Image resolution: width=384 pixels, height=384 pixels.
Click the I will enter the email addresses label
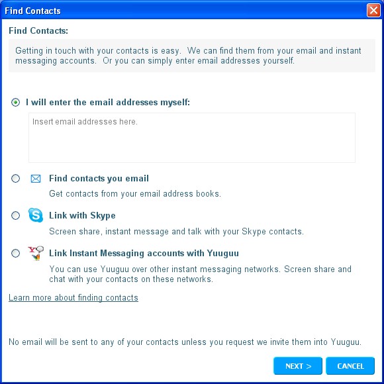[108, 102]
